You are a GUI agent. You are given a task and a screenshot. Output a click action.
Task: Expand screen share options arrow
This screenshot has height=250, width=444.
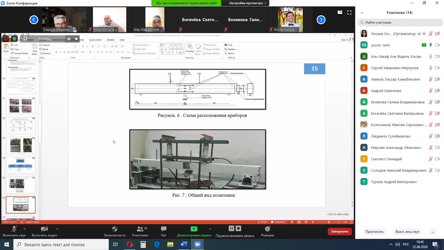[x=210, y=229]
